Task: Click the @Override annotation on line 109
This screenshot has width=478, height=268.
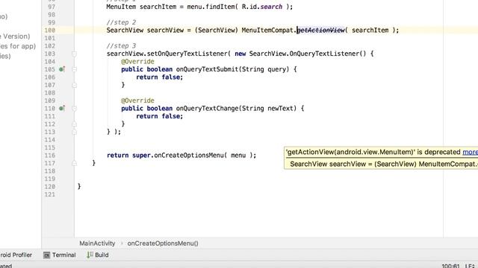Action: [137, 100]
